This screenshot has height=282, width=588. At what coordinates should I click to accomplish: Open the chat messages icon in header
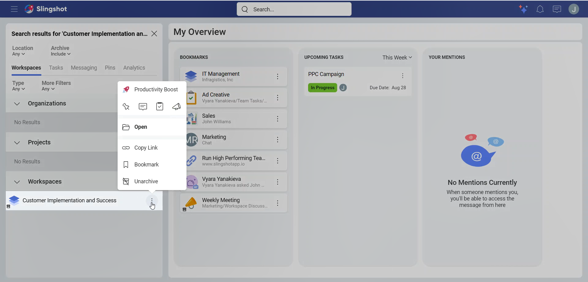pyautogui.click(x=557, y=9)
